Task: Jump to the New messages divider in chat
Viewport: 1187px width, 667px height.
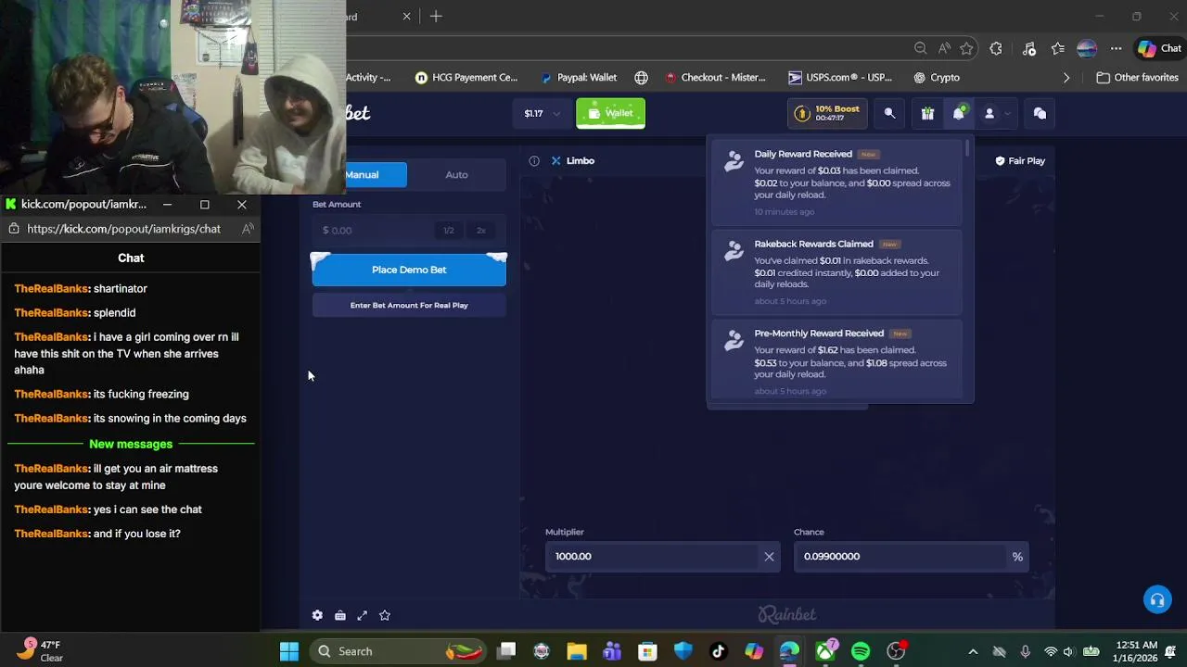Action: pyautogui.click(x=131, y=444)
